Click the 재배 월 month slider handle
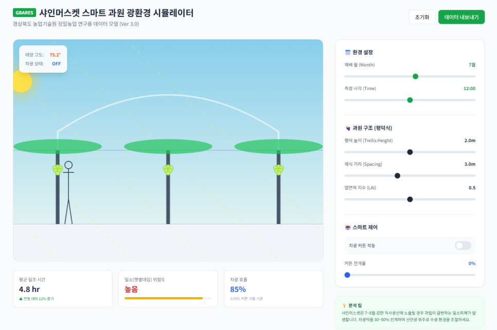The width and height of the screenshot is (497, 330). click(415, 77)
